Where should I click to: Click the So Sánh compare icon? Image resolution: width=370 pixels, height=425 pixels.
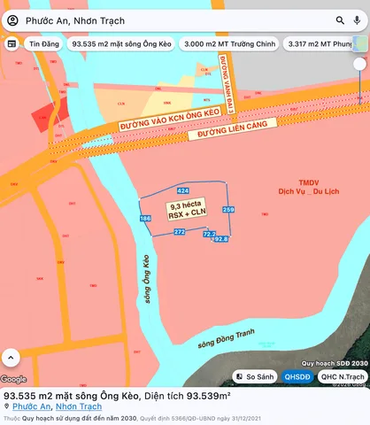[240, 377]
